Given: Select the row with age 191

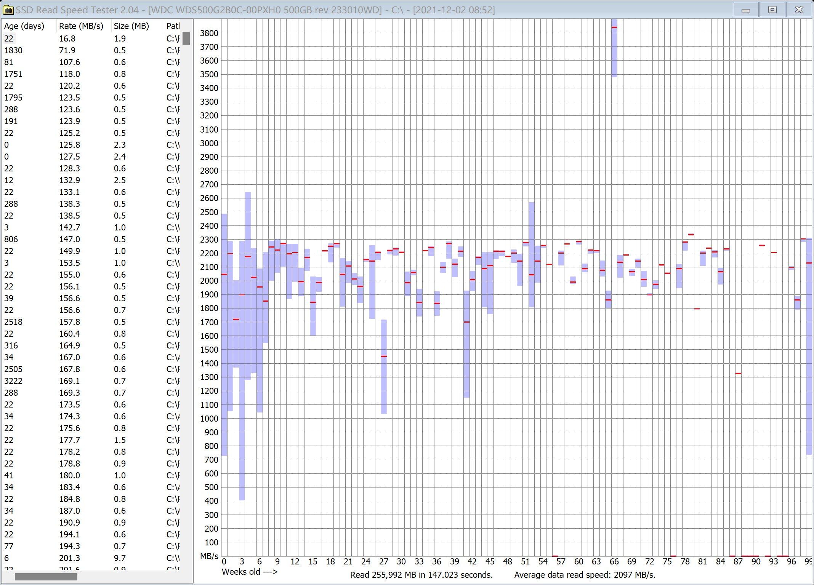Looking at the screenshot, I should 91,121.
